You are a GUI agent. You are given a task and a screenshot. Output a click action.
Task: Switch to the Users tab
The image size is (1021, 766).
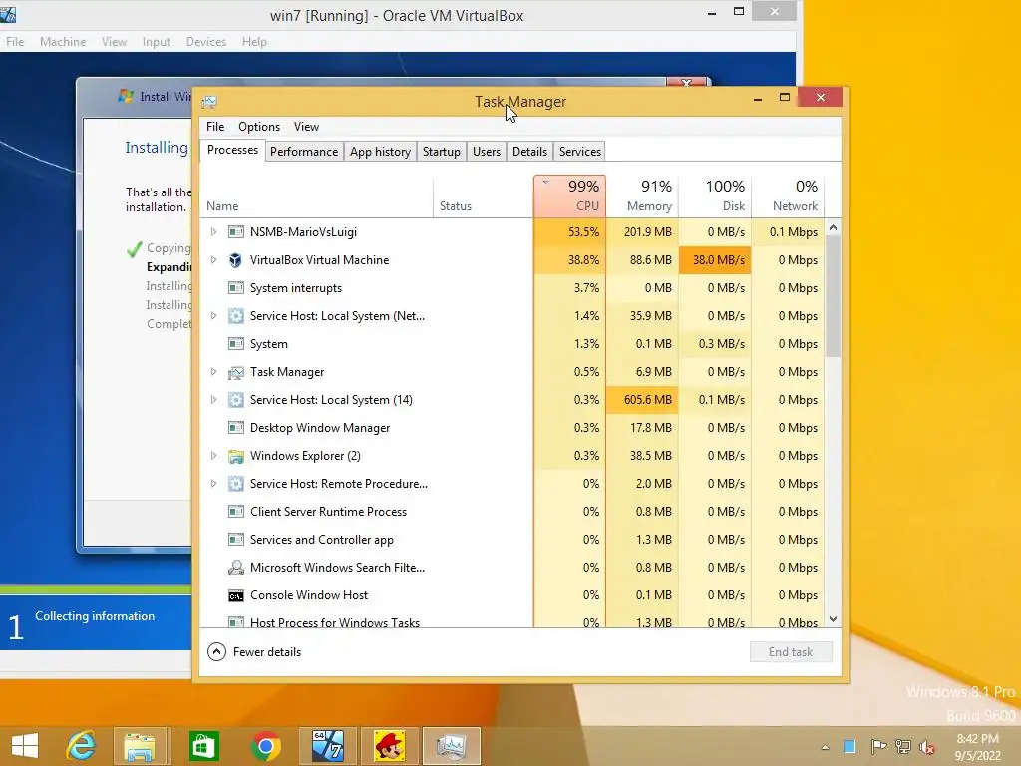point(487,152)
